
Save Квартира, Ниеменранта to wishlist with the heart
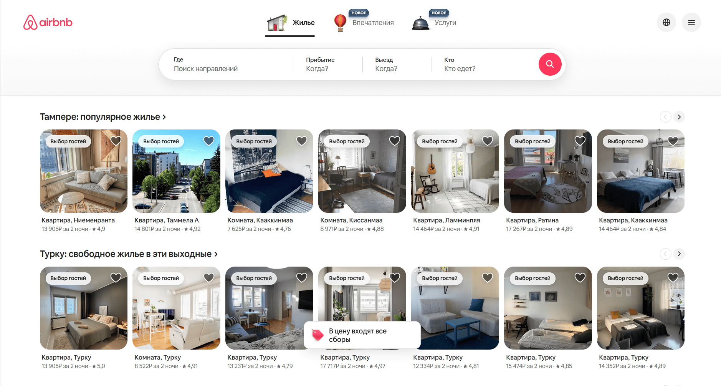pos(116,141)
